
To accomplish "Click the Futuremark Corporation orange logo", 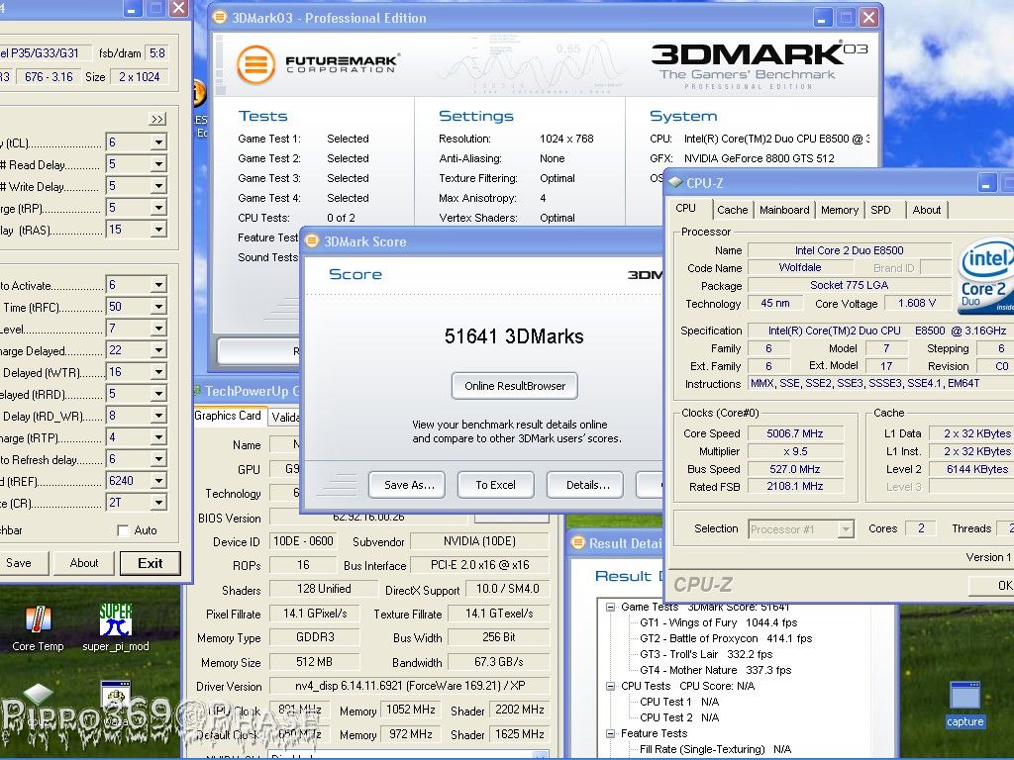I will [x=256, y=64].
